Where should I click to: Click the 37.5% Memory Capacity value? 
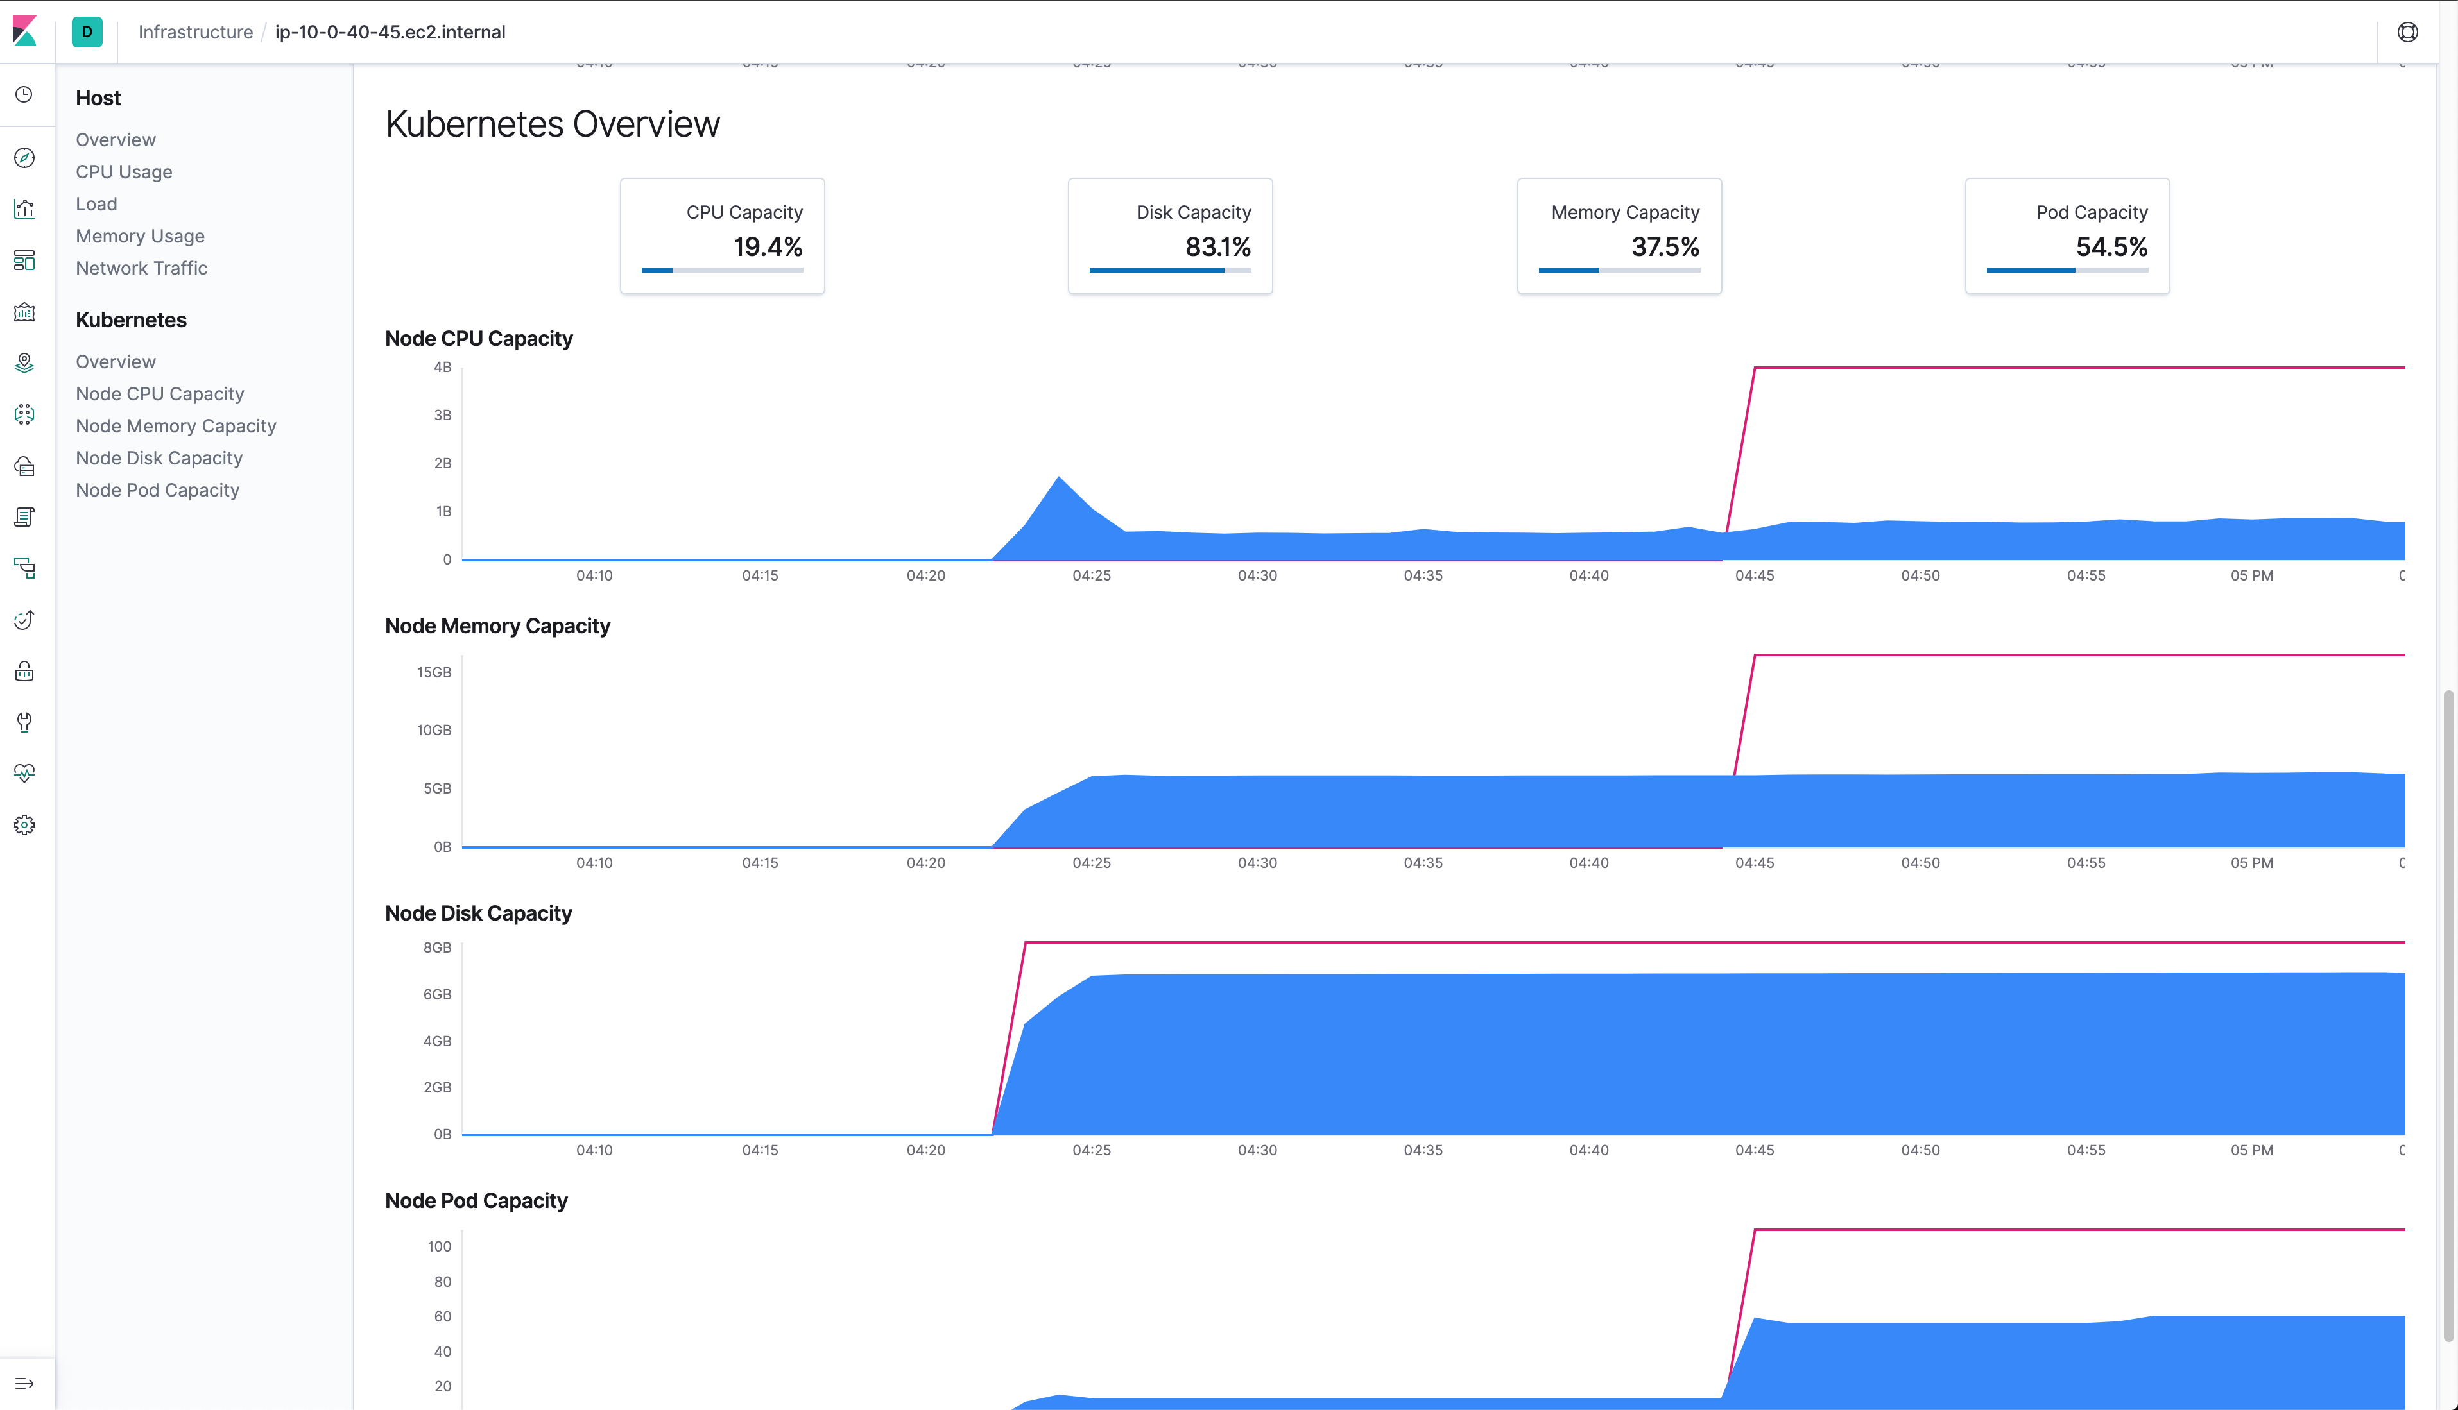pyautogui.click(x=1665, y=247)
